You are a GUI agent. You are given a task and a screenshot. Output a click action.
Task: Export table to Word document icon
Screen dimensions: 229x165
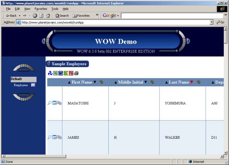coord(61,73)
